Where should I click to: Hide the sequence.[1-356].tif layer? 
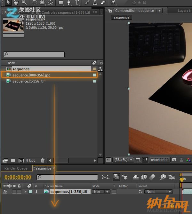click(5, 192)
